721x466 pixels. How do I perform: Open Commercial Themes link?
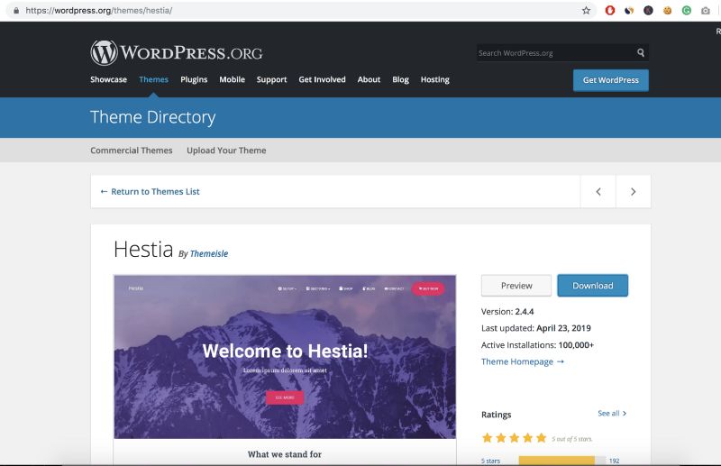click(x=131, y=151)
